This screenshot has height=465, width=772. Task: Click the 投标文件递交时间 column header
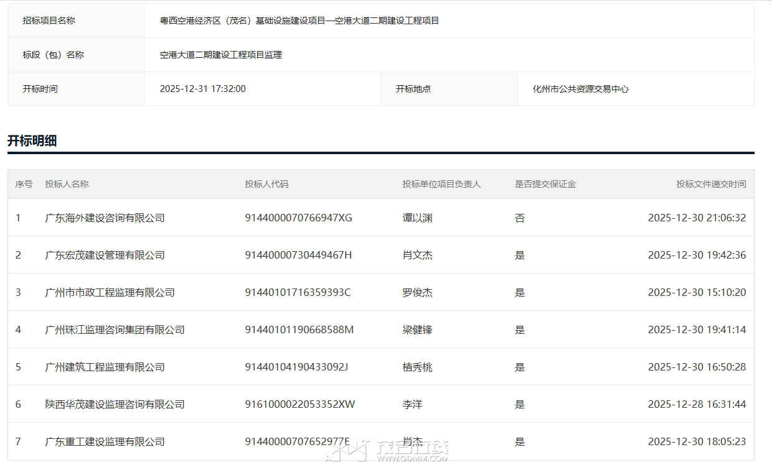(x=711, y=184)
